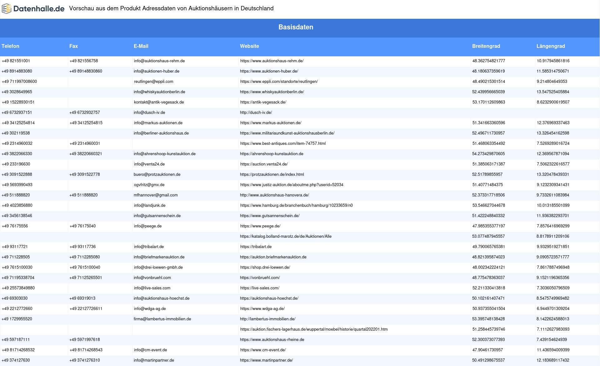
Task: Select fax number +49 6732932757
Action: [x=85, y=113]
